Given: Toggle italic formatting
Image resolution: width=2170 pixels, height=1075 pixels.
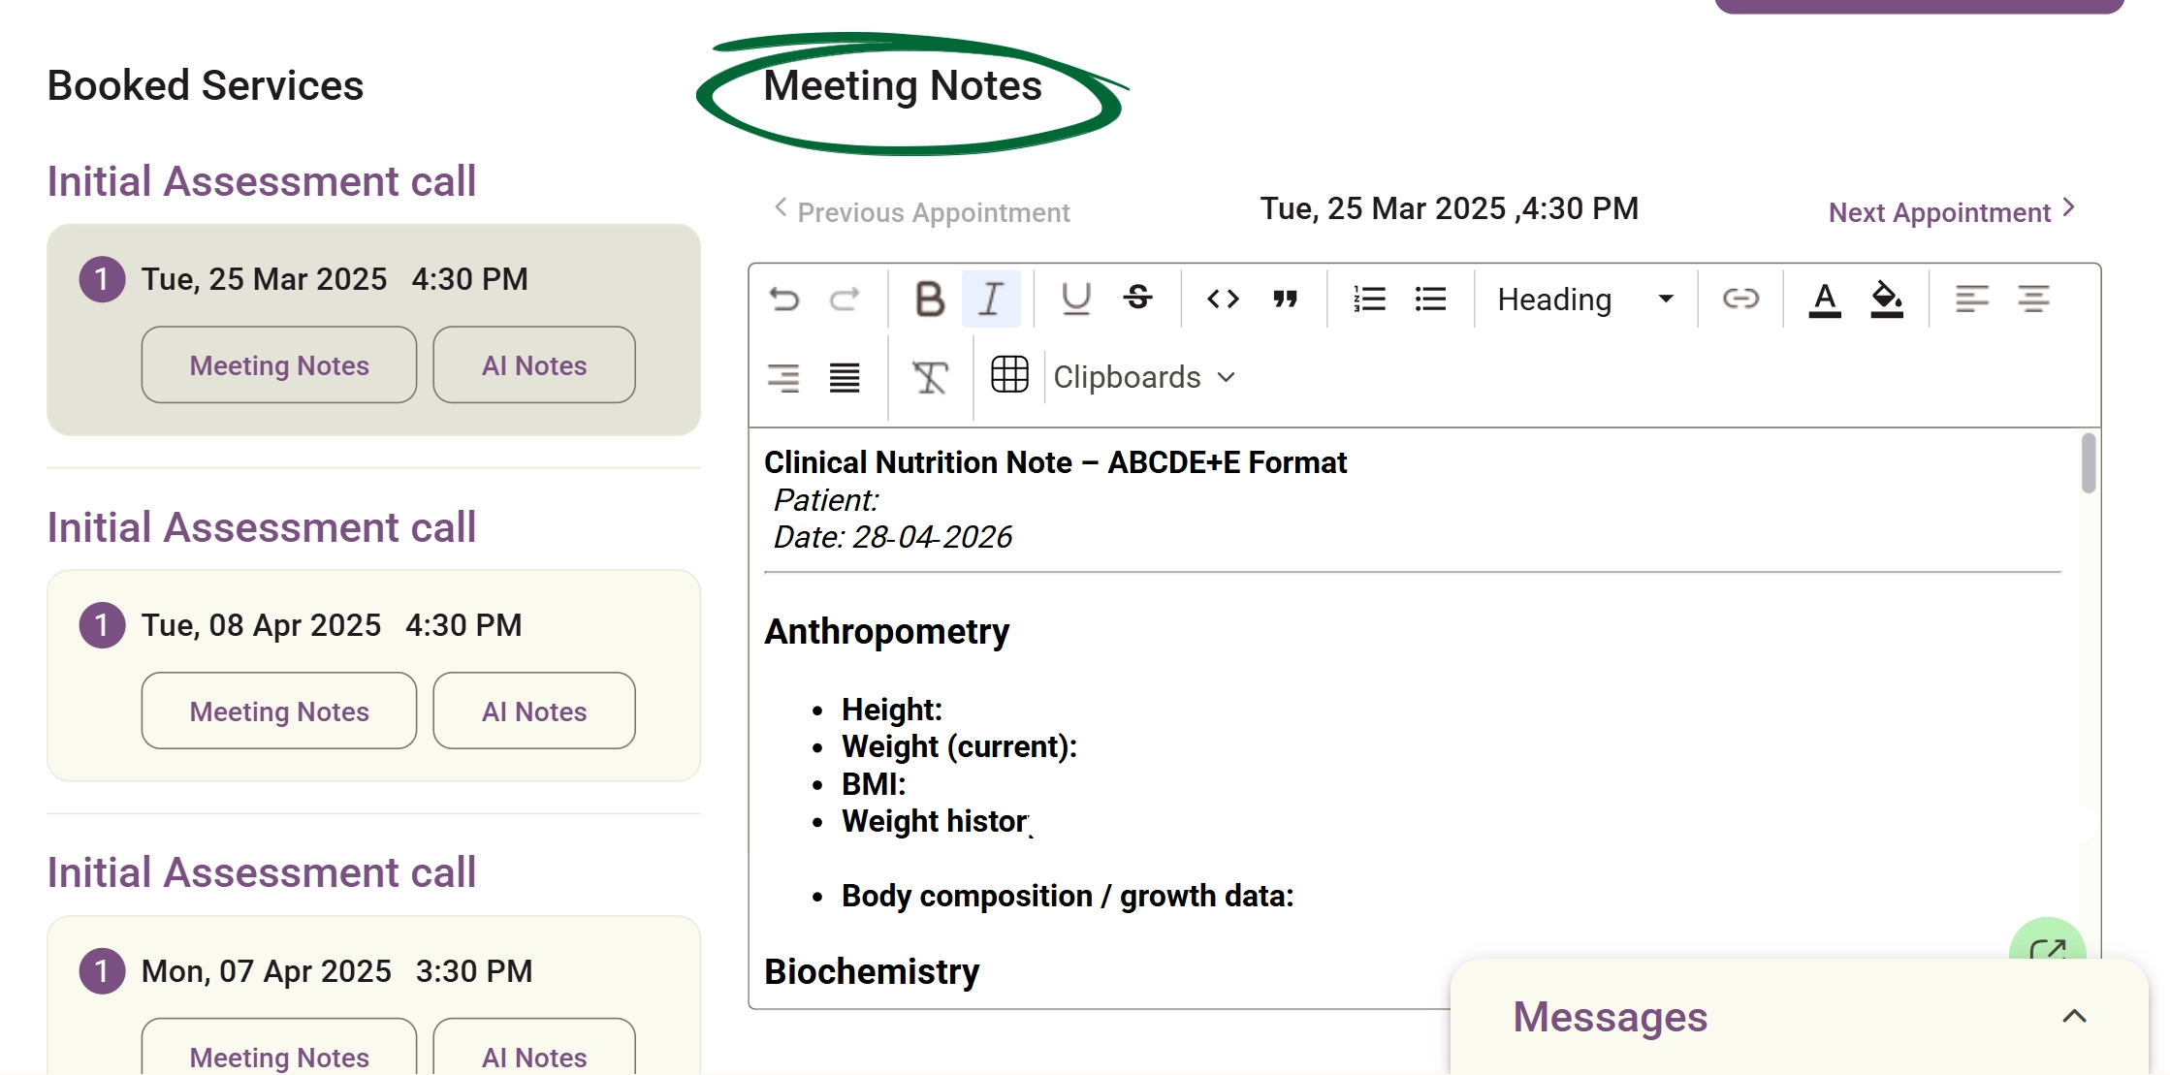Looking at the screenshot, I should (991, 299).
